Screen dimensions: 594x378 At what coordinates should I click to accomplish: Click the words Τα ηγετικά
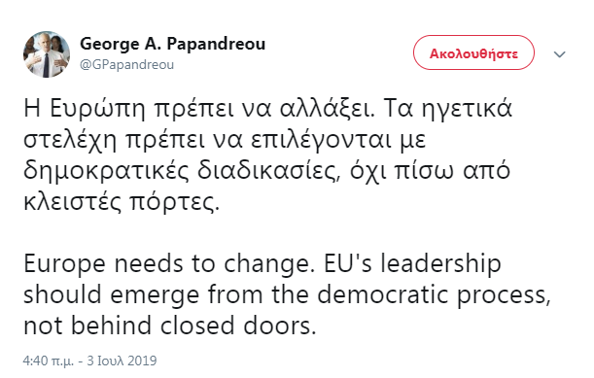[x=448, y=110]
